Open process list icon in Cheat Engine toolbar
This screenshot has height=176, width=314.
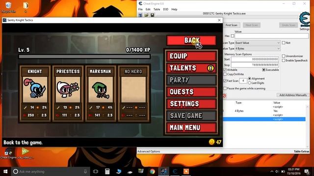coord(140,15)
